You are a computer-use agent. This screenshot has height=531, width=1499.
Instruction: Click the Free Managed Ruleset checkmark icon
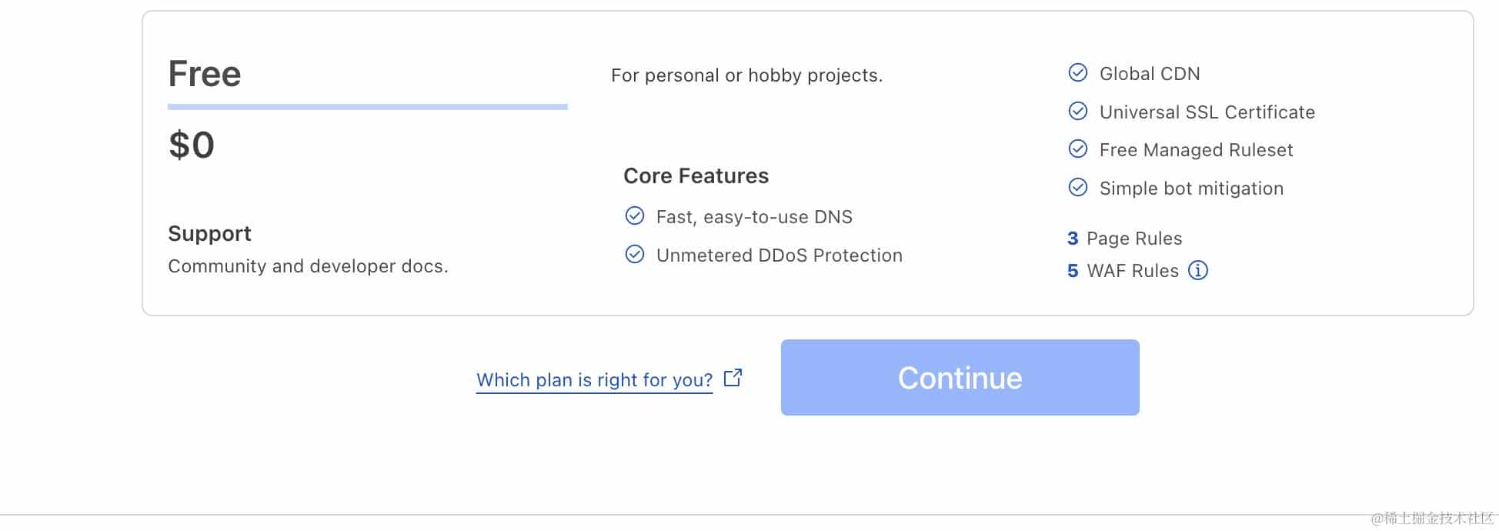[1078, 149]
